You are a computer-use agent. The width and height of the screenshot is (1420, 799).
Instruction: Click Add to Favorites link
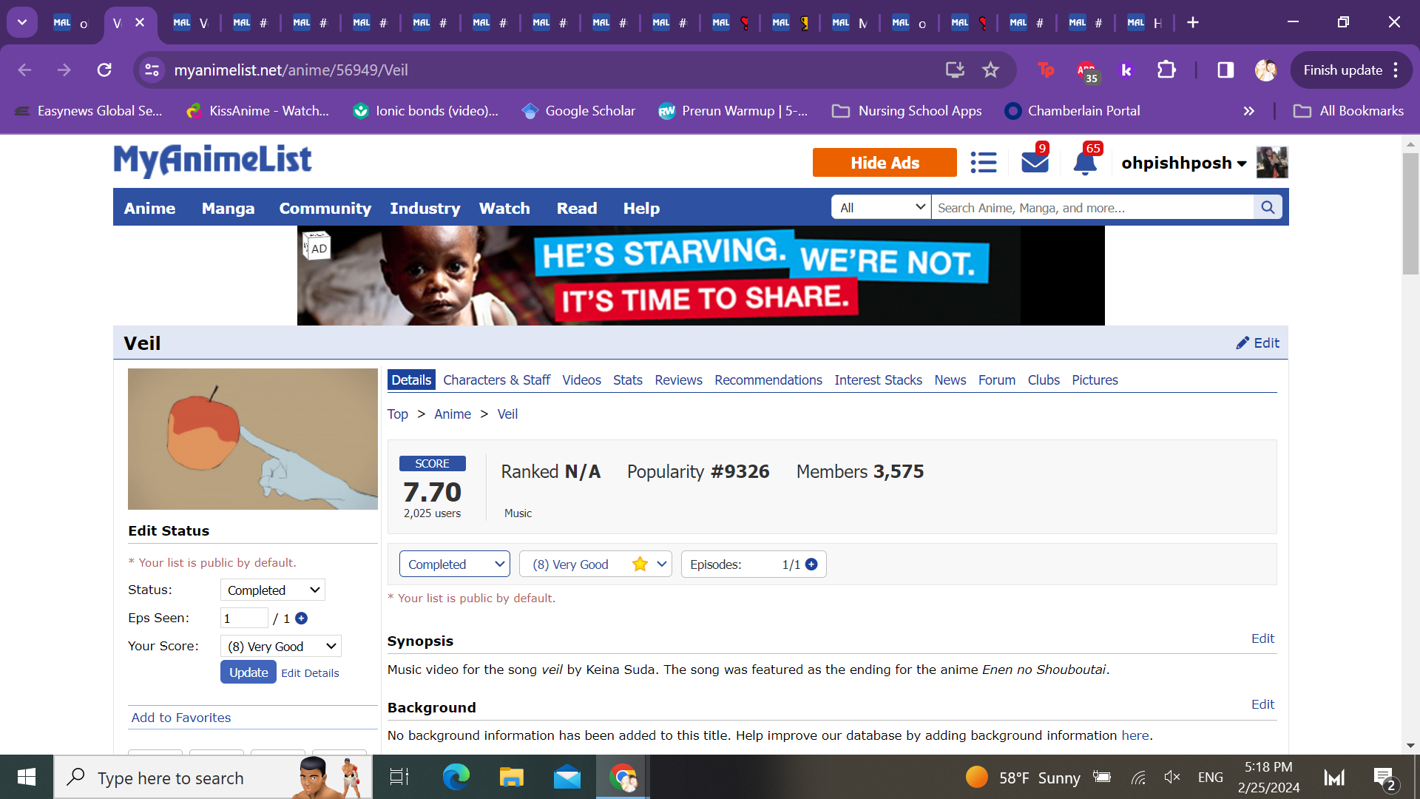pyautogui.click(x=181, y=718)
